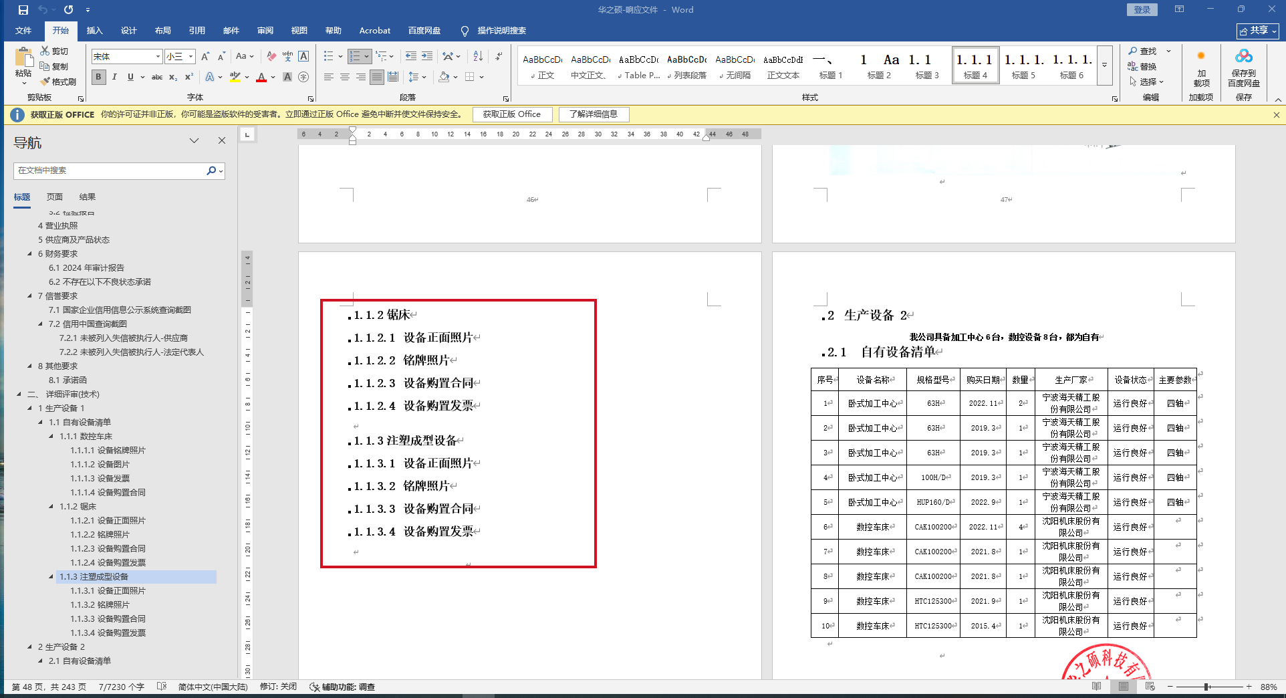Viewport: 1286px width, 698px height.
Task: Activate the 格式刷 format painter
Action: (57, 82)
